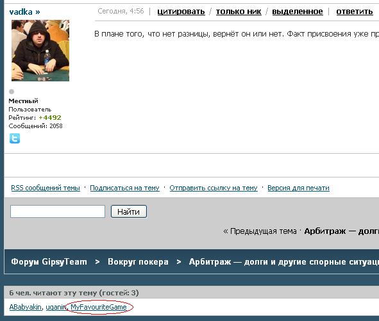The width and height of the screenshot is (379, 321).
Task: Click the post timestamp 'Сегодня, 4:56'
Action: click(x=121, y=11)
